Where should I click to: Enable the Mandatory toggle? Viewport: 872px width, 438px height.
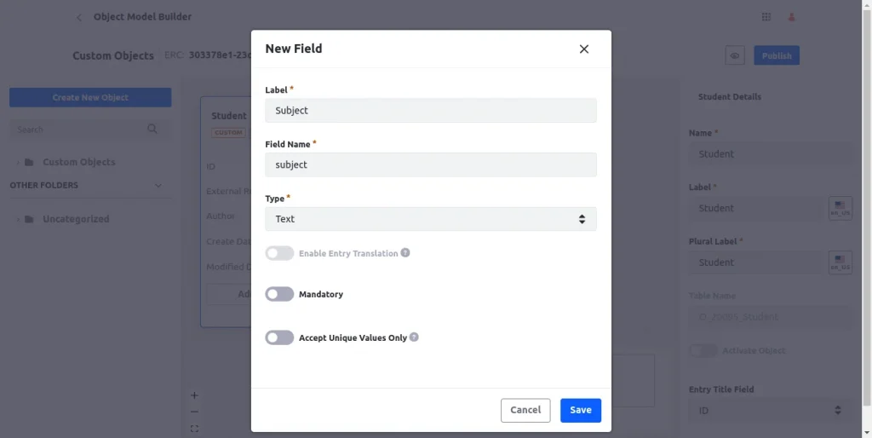pos(279,294)
